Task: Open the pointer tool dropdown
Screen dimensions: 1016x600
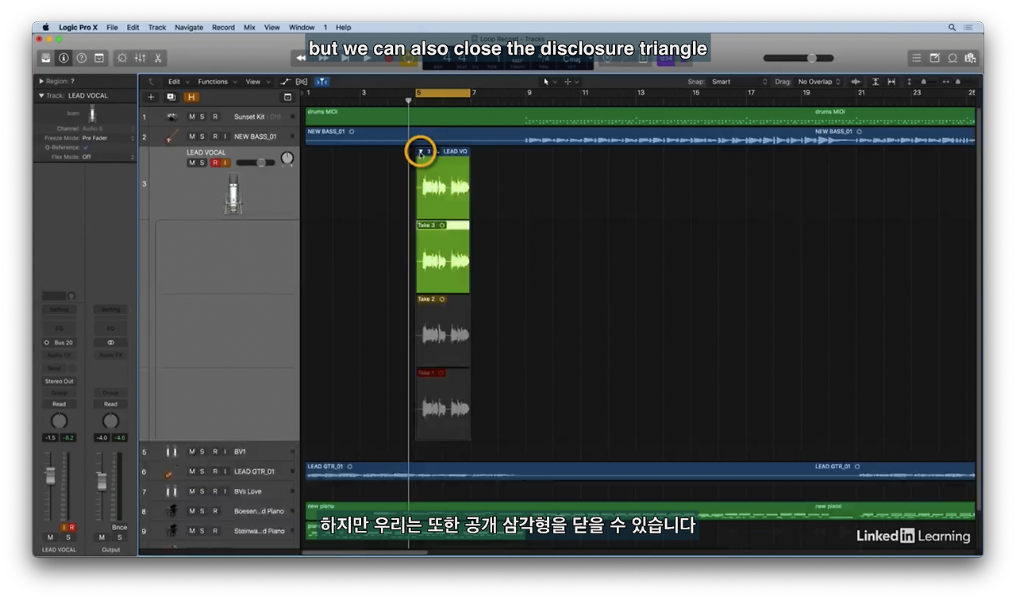Action: point(549,82)
